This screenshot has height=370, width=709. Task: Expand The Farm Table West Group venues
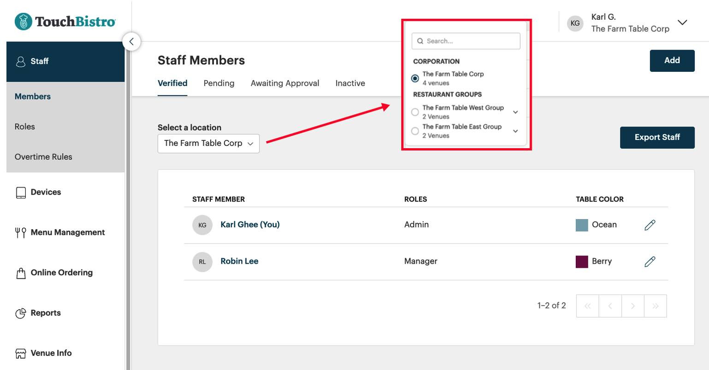coord(515,112)
